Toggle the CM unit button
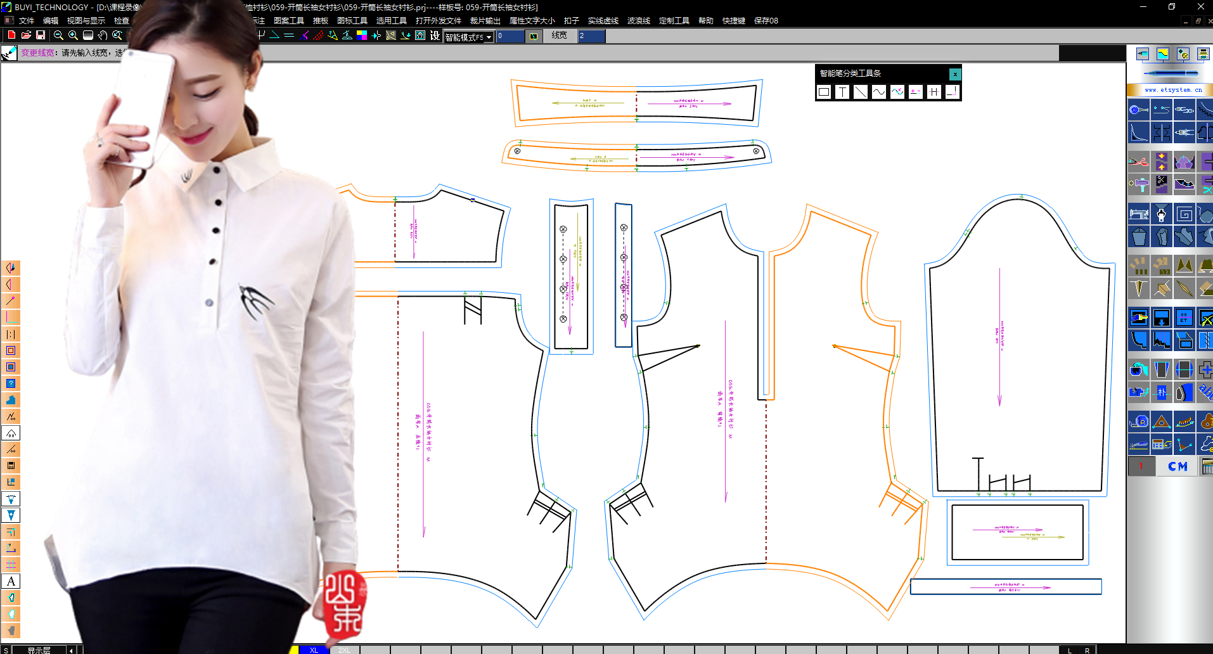1213x654 pixels. pos(1178,466)
